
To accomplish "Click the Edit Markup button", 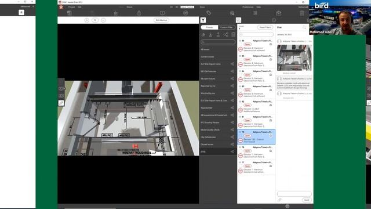I will 161,20.
